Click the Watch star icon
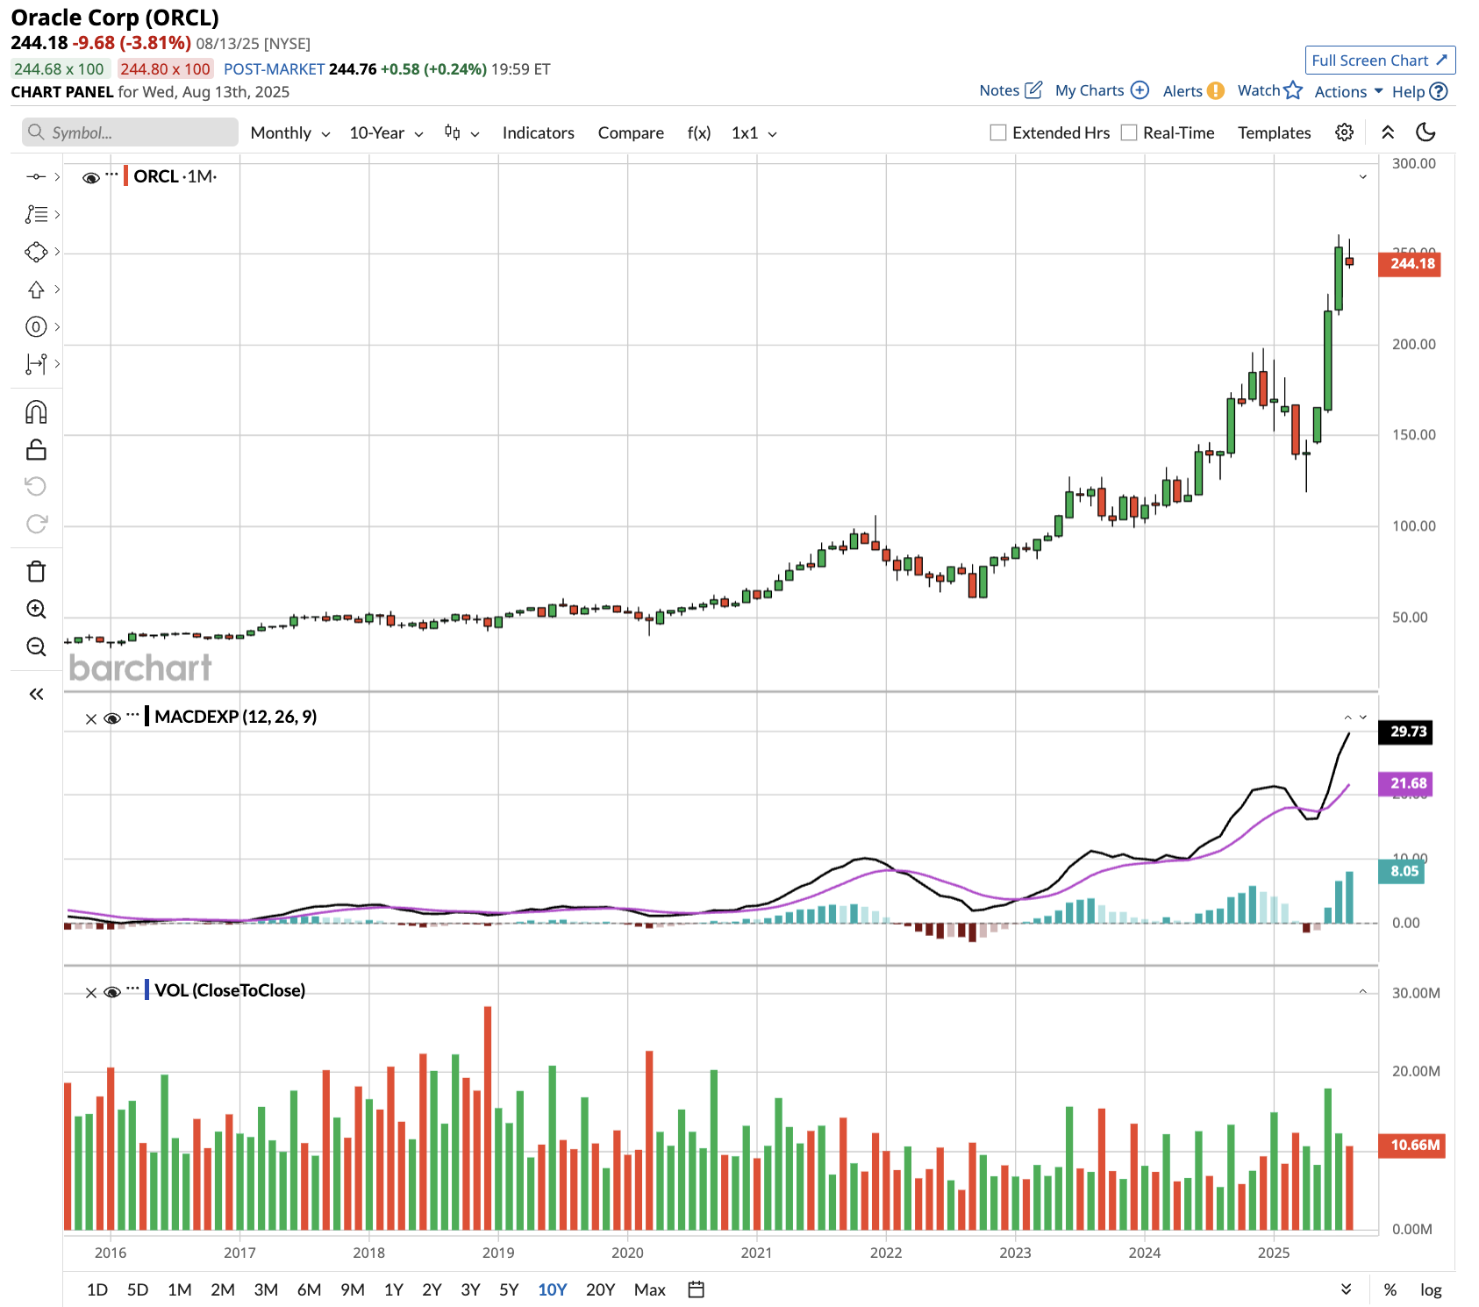 click(x=1293, y=90)
